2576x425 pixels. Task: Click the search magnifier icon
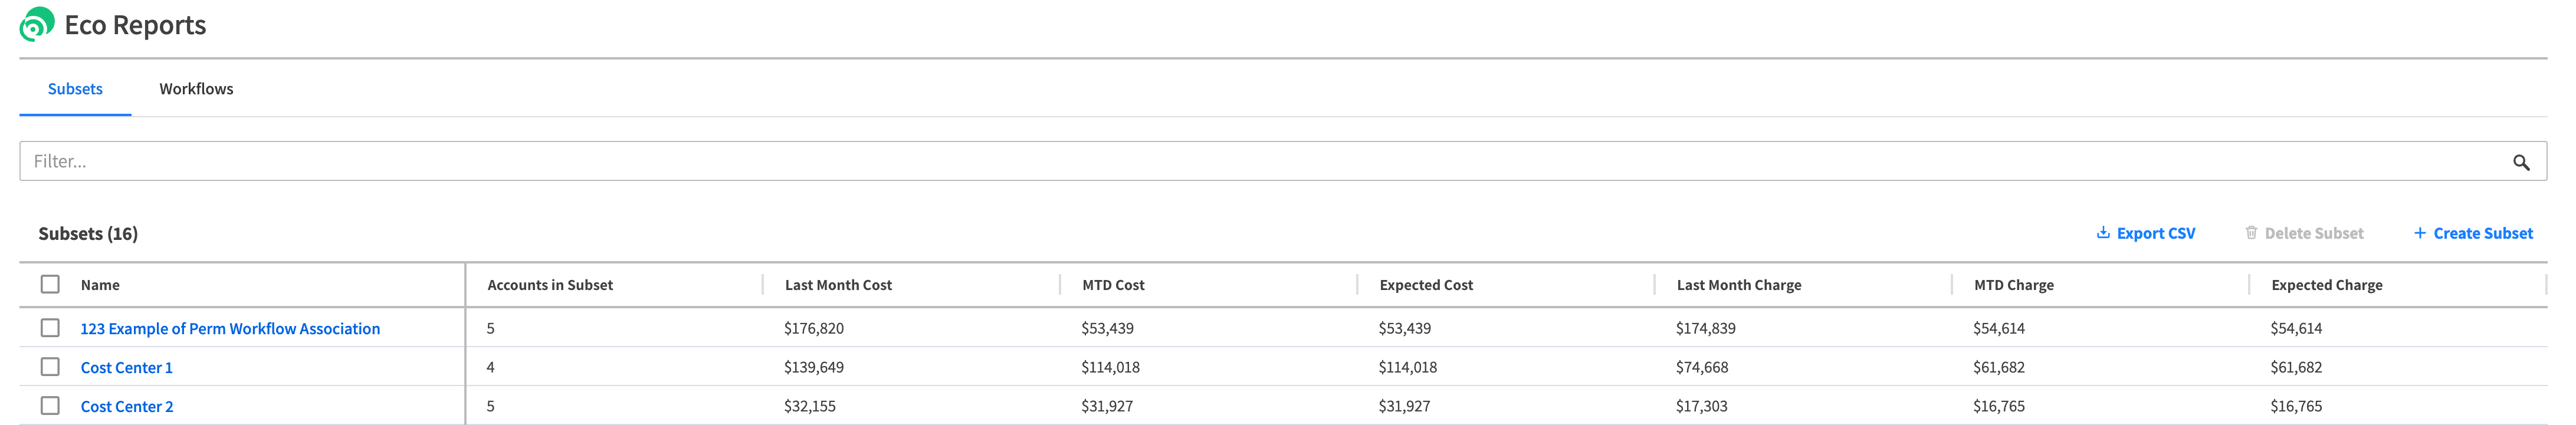2521,162
